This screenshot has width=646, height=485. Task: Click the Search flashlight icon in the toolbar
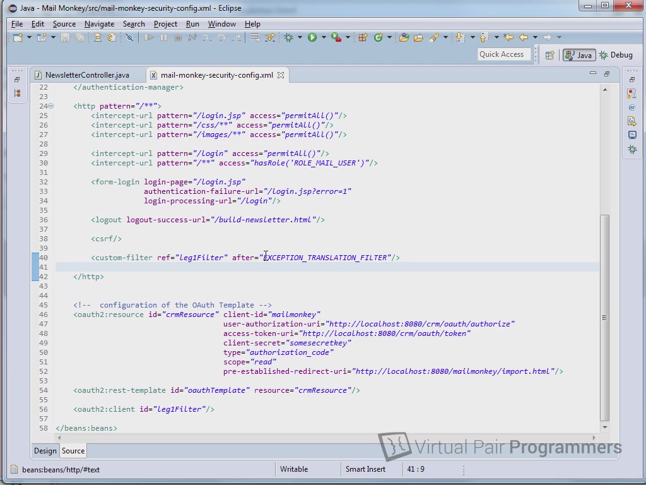(434, 37)
